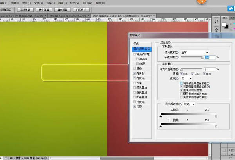Click the 适合屏幕 fit screen button
Screen dimensions: 235x160
(44, 10)
